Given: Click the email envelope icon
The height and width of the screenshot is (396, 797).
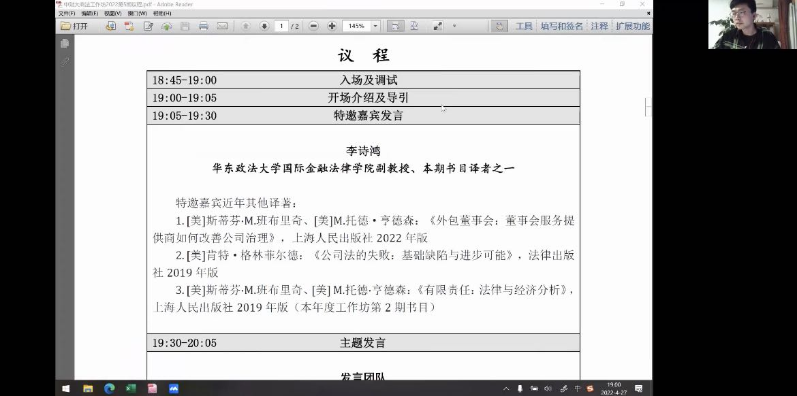Looking at the screenshot, I should coord(222,26).
